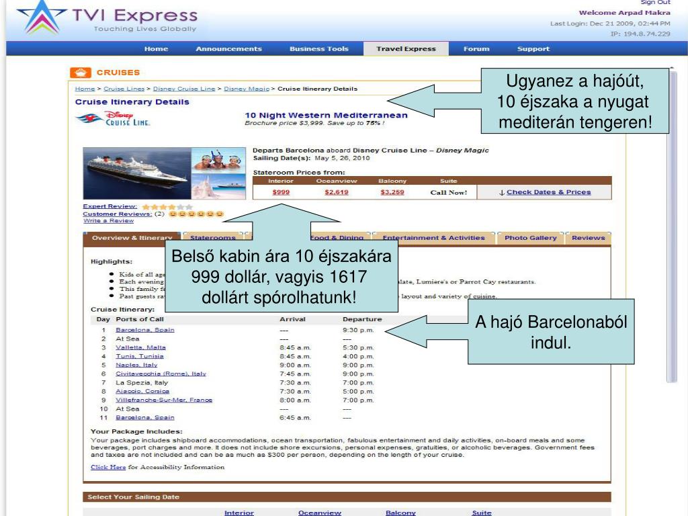Open the Tunis, Tunisia port link

pyautogui.click(x=140, y=356)
